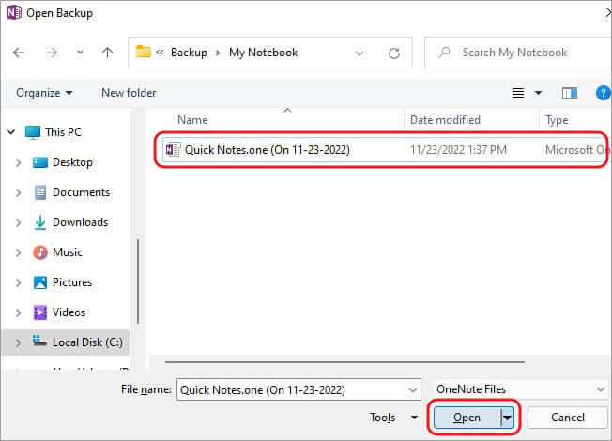Click the Cancel button
This screenshot has height=441, width=612.
[x=568, y=418]
